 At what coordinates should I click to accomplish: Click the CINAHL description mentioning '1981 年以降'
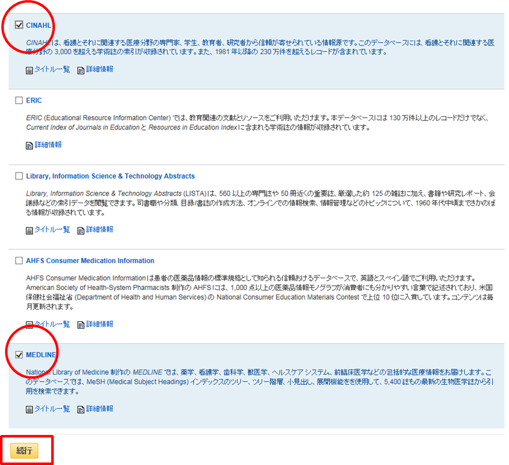(x=260, y=47)
